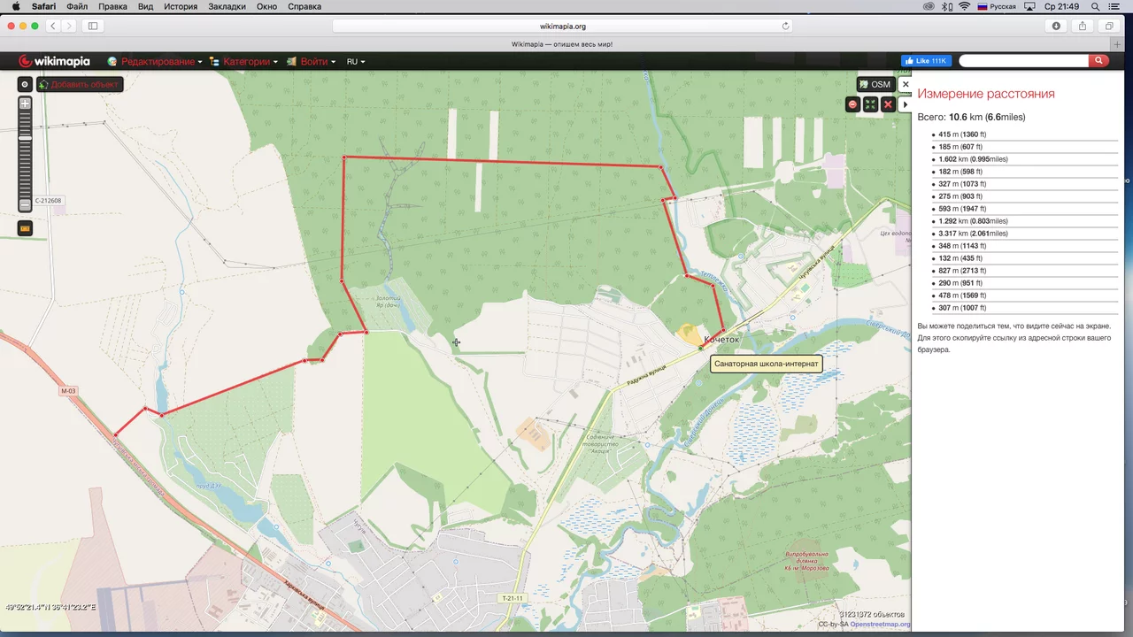Click the Openstreetmap.org attribution link
This screenshot has width=1133, height=637.
tap(881, 624)
